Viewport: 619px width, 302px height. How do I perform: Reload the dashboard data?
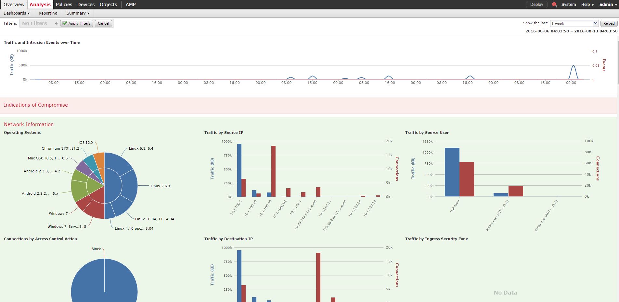pos(609,23)
